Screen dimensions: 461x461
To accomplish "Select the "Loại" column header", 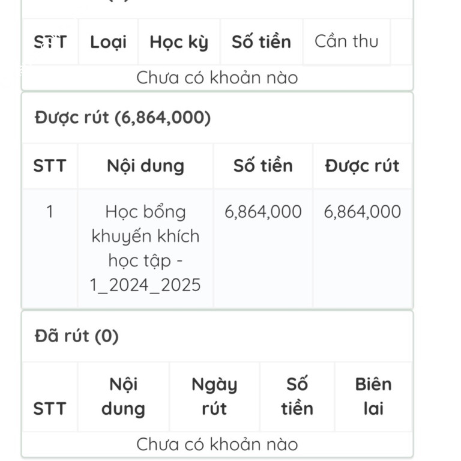I will tap(108, 42).
